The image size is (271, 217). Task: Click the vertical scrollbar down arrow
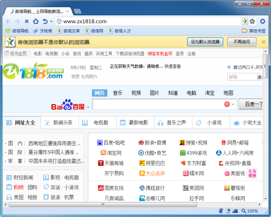tap(266, 199)
